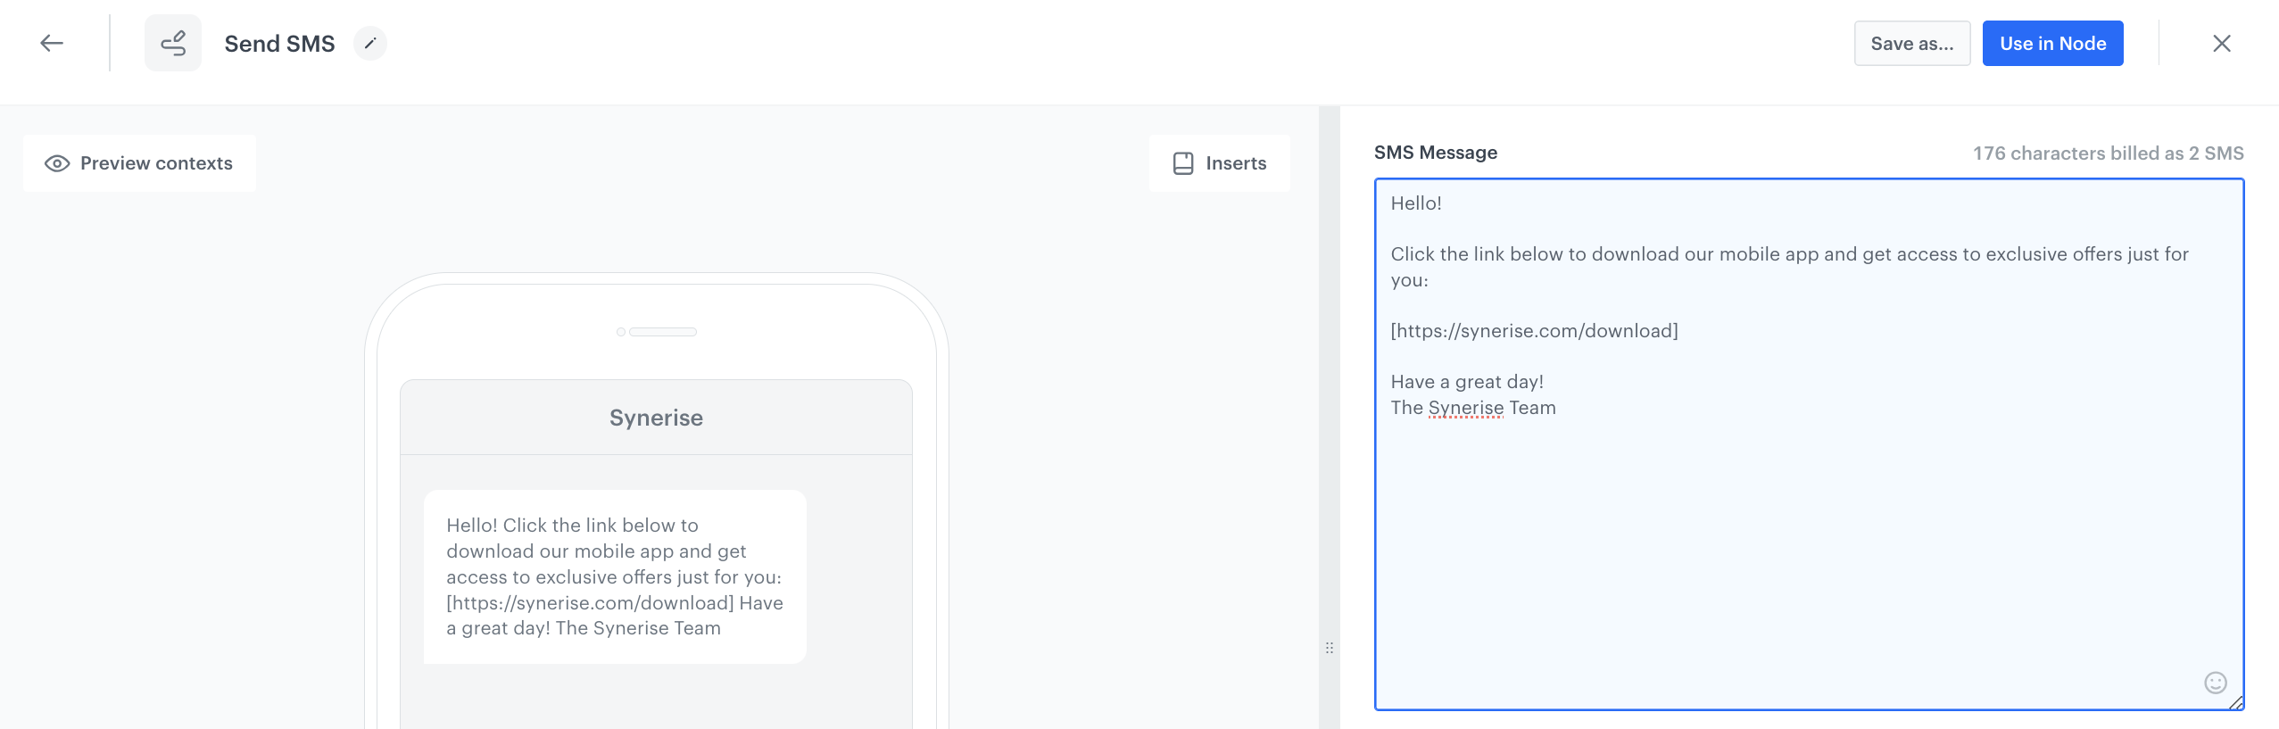Close the SMS editor with the X
Viewport: 2279px width, 729px height.
coord(2222,43)
